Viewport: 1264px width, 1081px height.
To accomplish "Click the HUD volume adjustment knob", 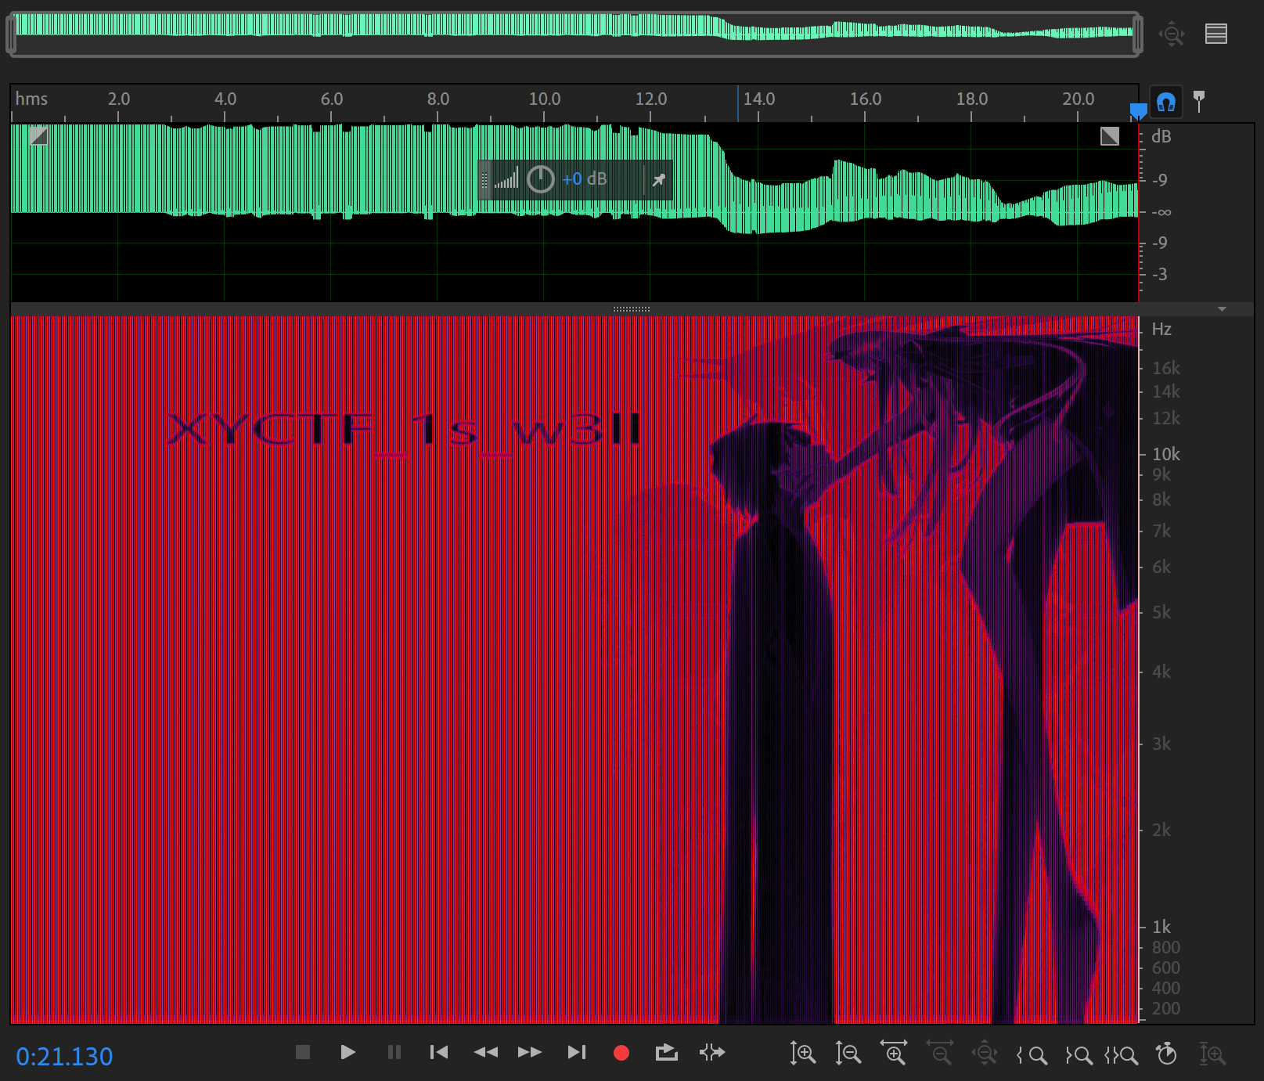I will tap(541, 179).
